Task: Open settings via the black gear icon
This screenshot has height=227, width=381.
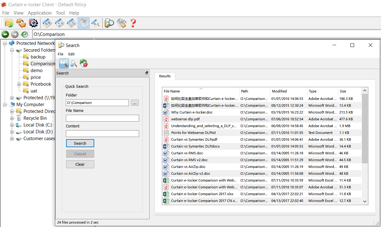Action: (x=33, y=23)
